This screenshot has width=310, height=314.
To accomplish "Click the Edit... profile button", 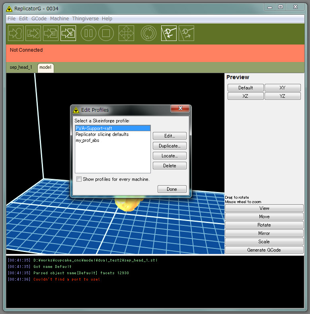I will pos(170,136).
